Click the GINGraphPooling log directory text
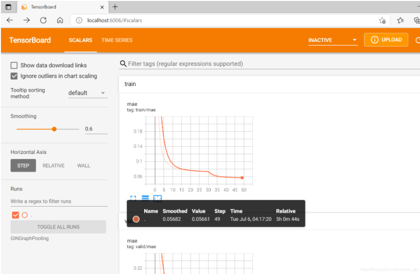The image size is (420, 274). [x=30, y=238]
